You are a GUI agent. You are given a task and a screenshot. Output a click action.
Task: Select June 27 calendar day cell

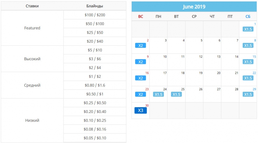click(x=212, y=94)
